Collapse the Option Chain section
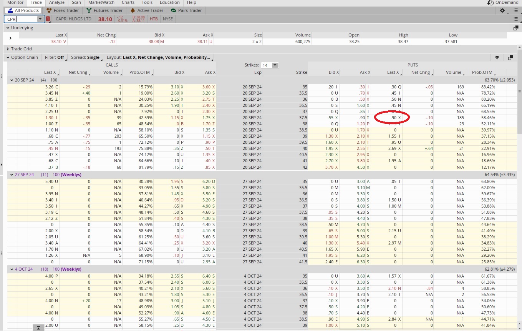Image resolution: width=522 pixels, height=331 pixels. (x=8, y=57)
